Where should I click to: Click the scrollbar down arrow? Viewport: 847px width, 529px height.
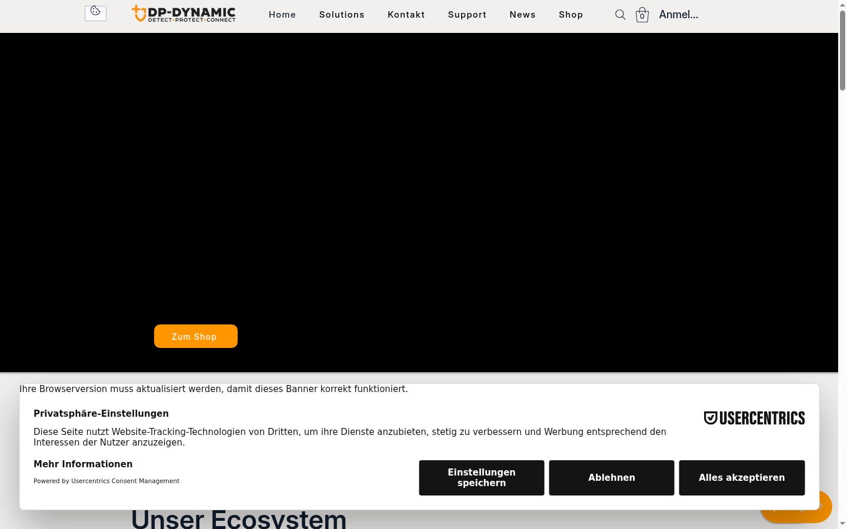[x=842, y=523]
